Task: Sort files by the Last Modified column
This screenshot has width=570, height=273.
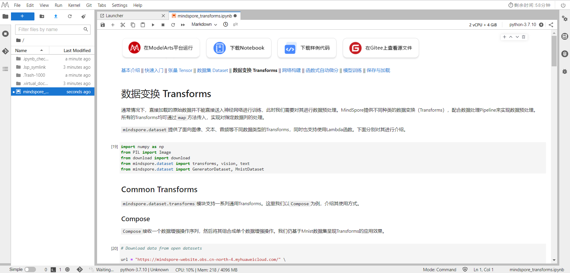Action: (72, 50)
